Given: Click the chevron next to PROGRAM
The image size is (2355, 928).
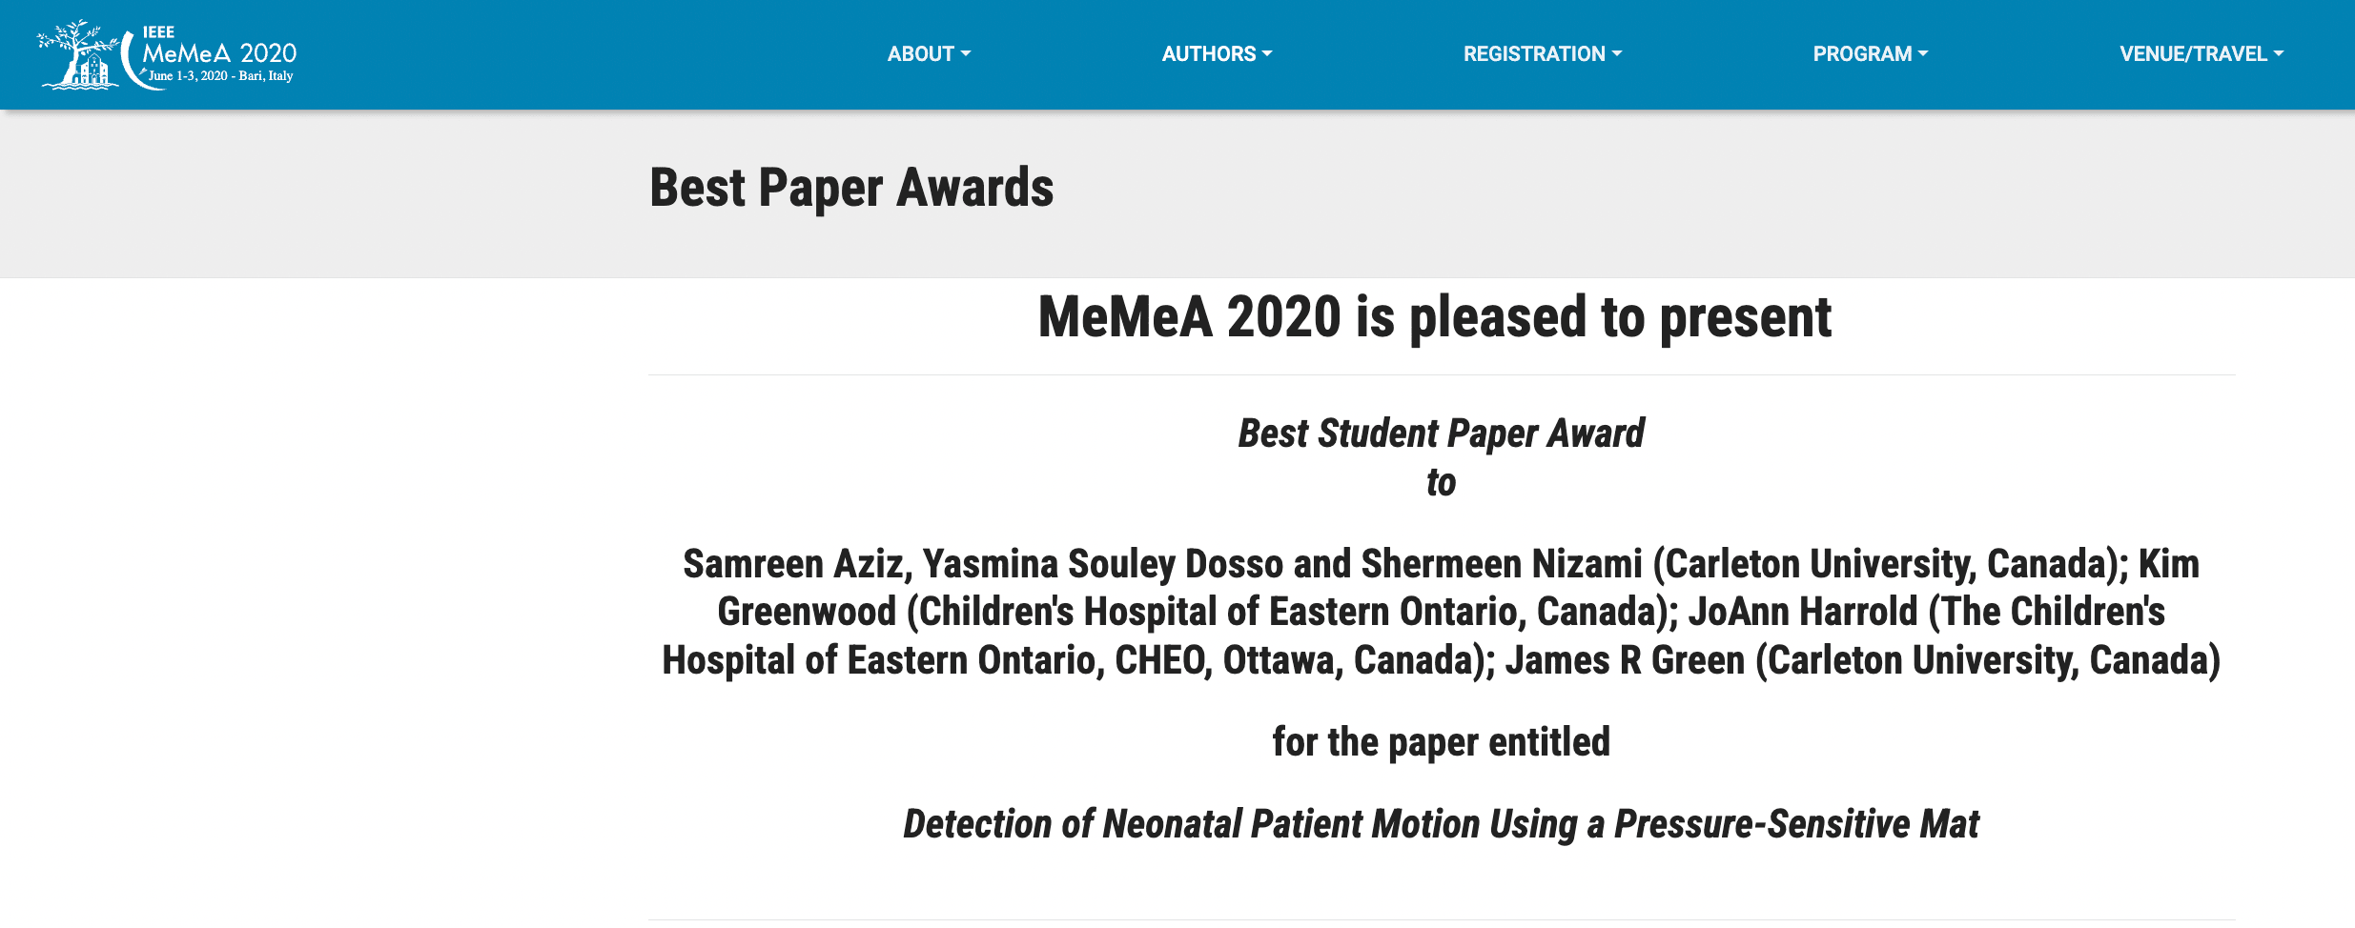Looking at the screenshot, I should [1923, 54].
